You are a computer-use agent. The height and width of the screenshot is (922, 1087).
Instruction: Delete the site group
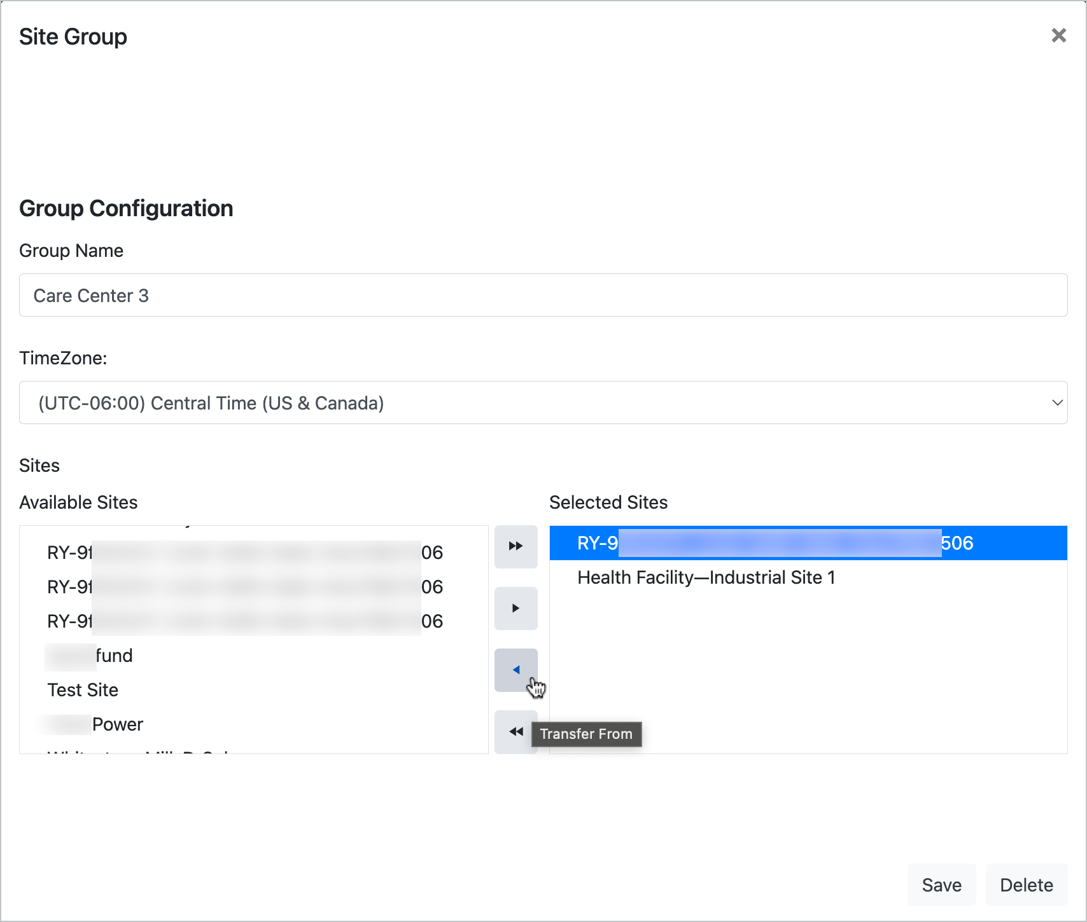1026,885
